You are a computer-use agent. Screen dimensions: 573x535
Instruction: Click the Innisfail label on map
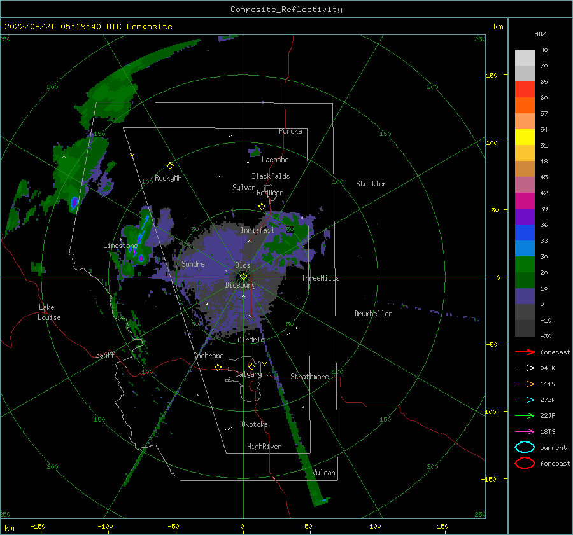[x=257, y=230]
